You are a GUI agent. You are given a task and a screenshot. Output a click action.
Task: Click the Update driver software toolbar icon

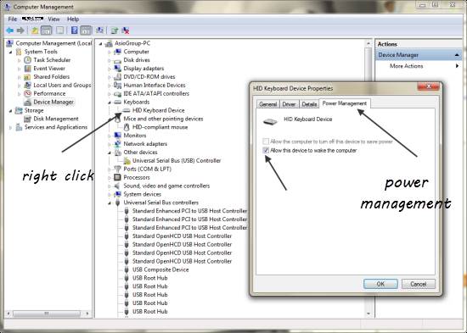coord(115,31)
